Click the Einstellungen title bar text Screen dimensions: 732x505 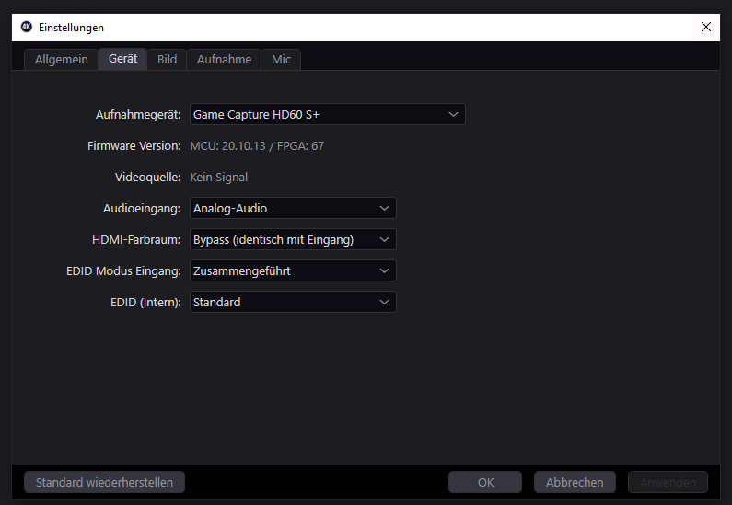(71, 28)
